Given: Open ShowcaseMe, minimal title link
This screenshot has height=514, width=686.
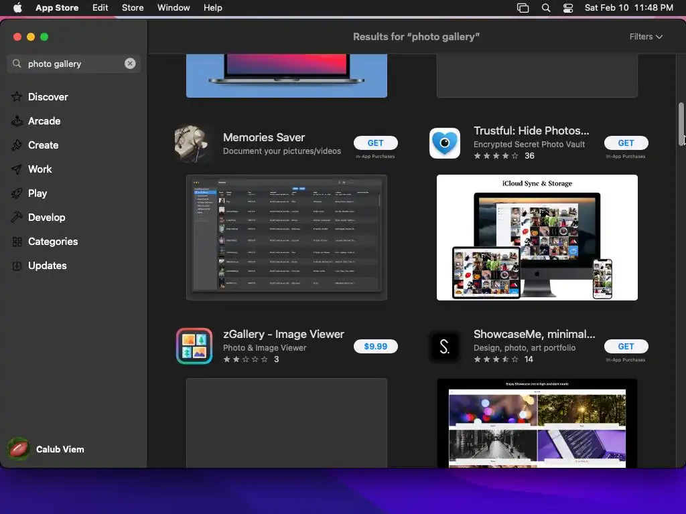Looking at the screenshot, I should pos(534,335).
